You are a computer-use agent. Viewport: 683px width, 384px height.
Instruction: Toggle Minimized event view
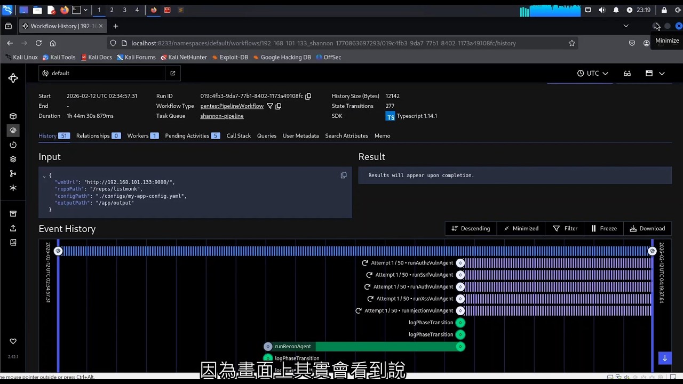coord(521,228)
